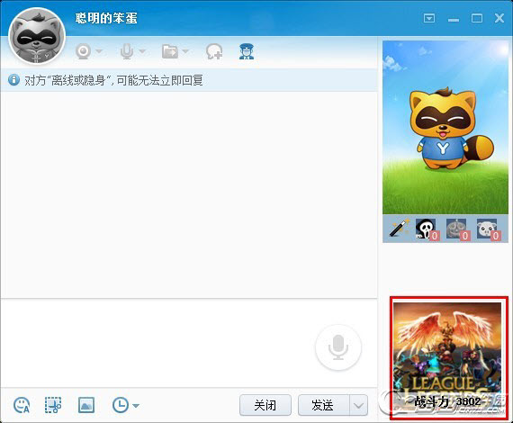513x423 pixels.
Task: Open the contact's raccoon avatar profile
Action: pos(37,36)
